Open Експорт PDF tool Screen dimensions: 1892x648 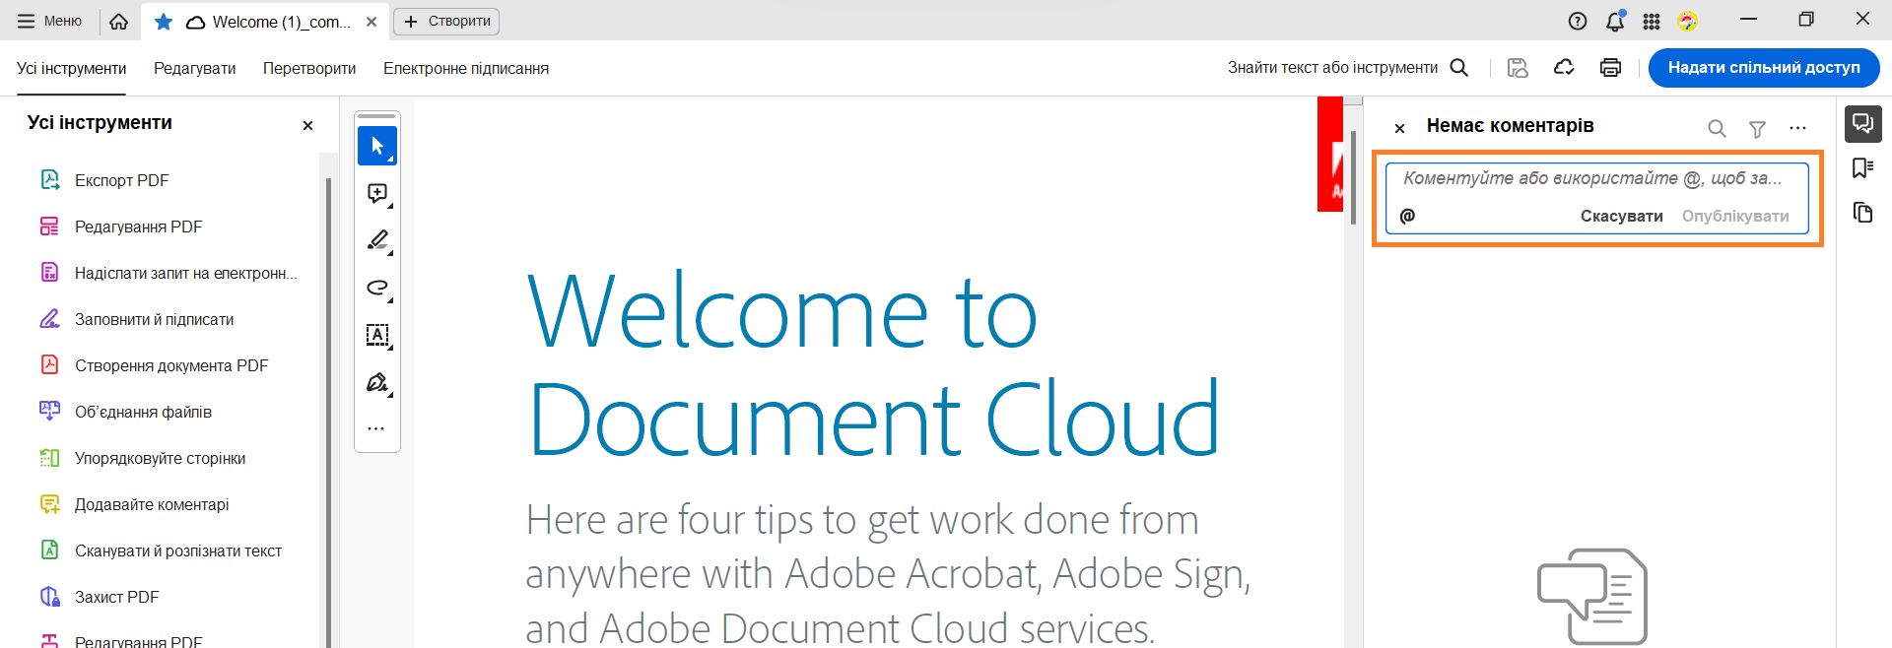[x=121, y=180]
